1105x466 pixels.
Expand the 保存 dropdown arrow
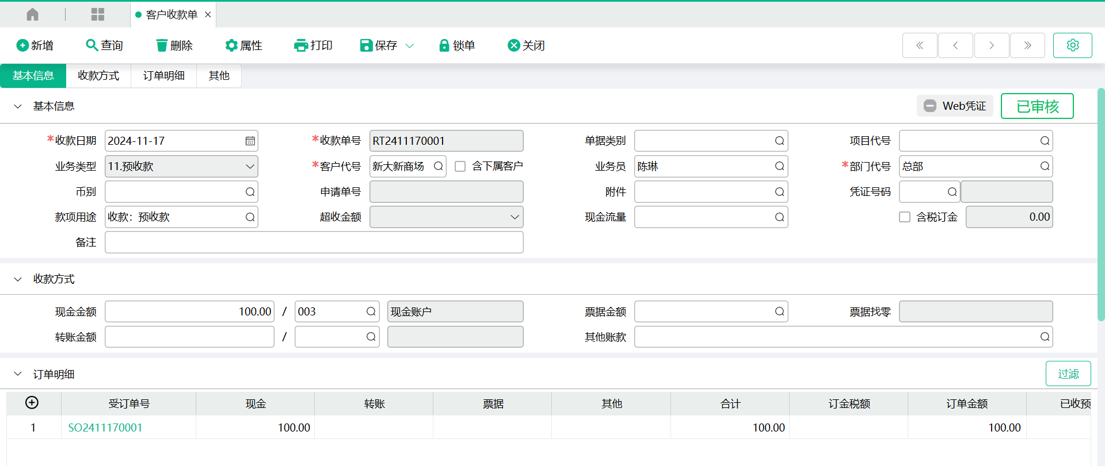click(410, 45)
